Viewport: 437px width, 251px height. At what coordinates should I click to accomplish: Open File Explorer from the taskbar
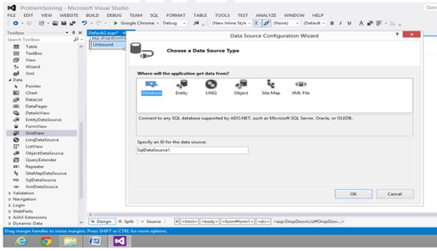70,241
